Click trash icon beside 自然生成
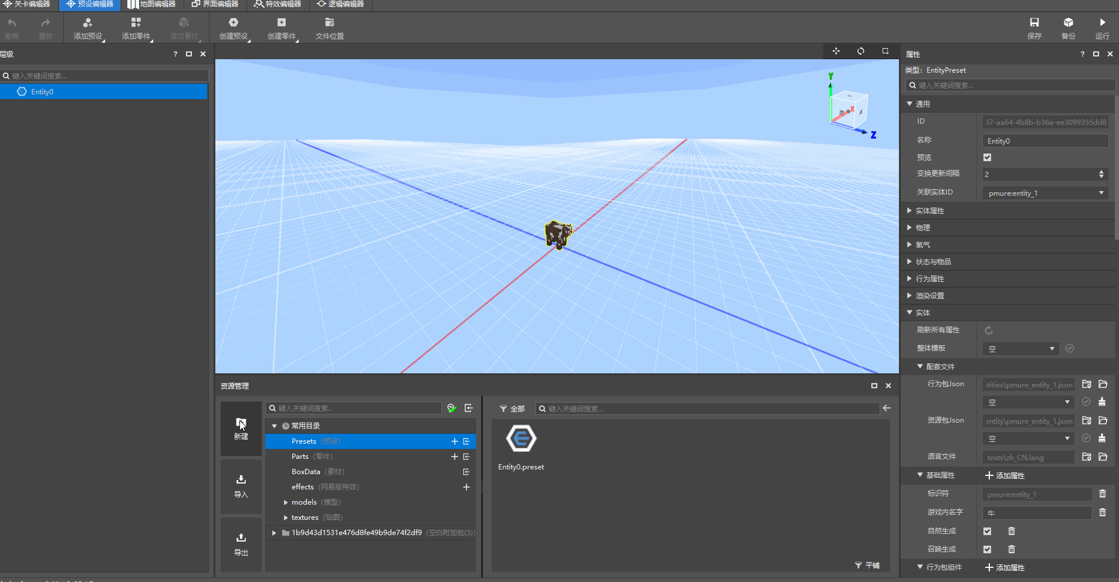The height and width of the screenshot is (582, 1119). 1012,531
